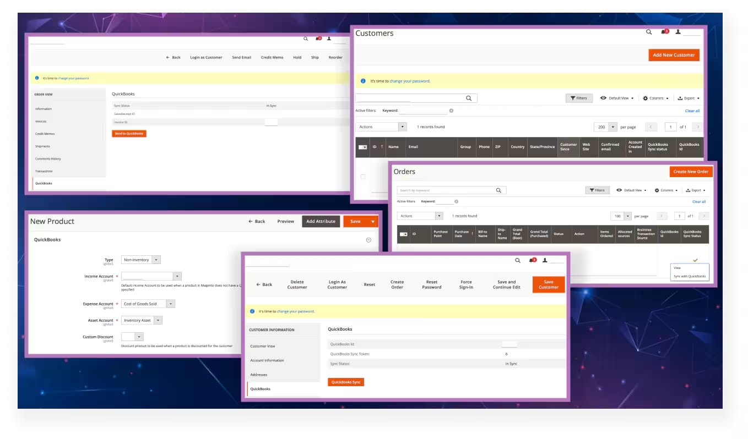The image size is (748, 439).
Task: Toggle select-all checkbox in Orders grid header
Action: click(x=403, y=234)
